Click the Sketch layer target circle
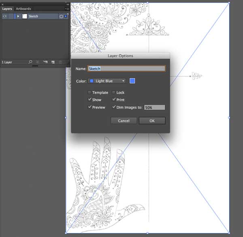The height and width of the screenshot is (237, 243). click(61, 16)
